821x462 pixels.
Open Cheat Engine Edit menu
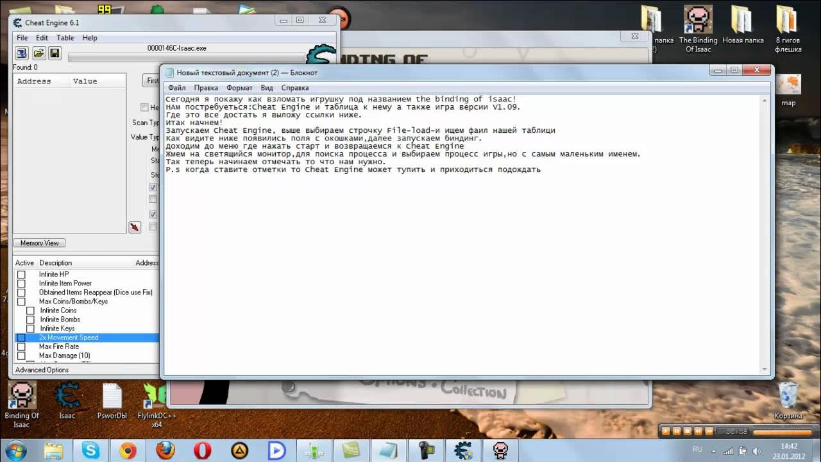tap(42, 38)
